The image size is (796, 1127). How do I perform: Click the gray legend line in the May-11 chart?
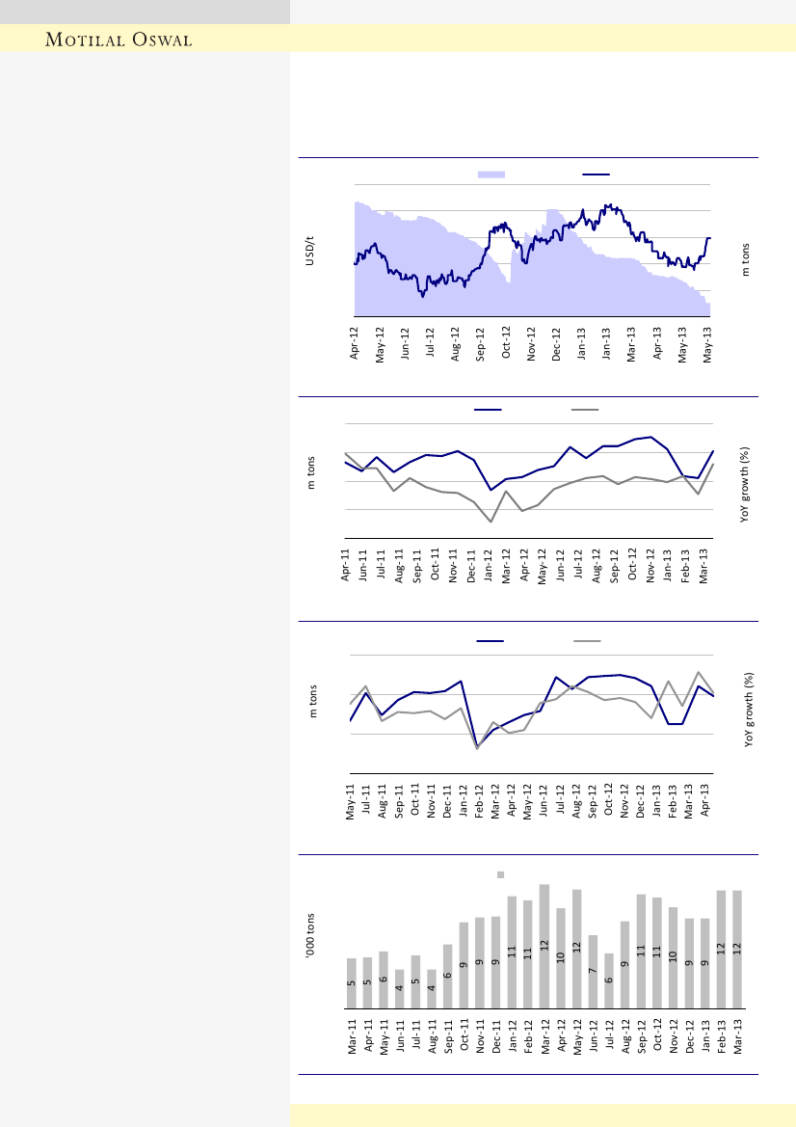(x=587, y=640)
